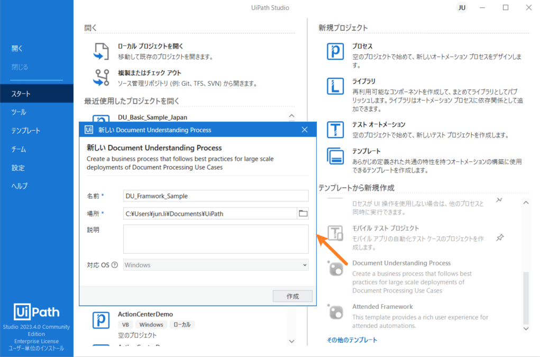This screenshot has width=540, height=357.
Task: Open the 設定 sidebar tab
Action: pos(36,168)
